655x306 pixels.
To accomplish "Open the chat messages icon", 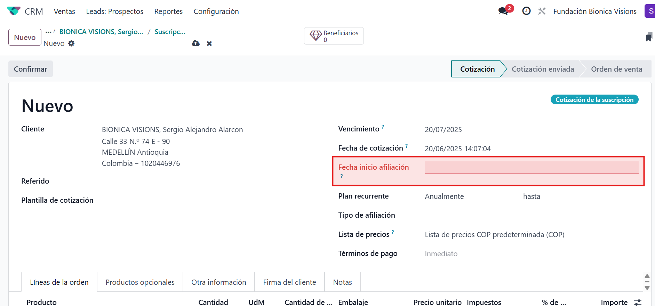I will [x=503, y=11].
